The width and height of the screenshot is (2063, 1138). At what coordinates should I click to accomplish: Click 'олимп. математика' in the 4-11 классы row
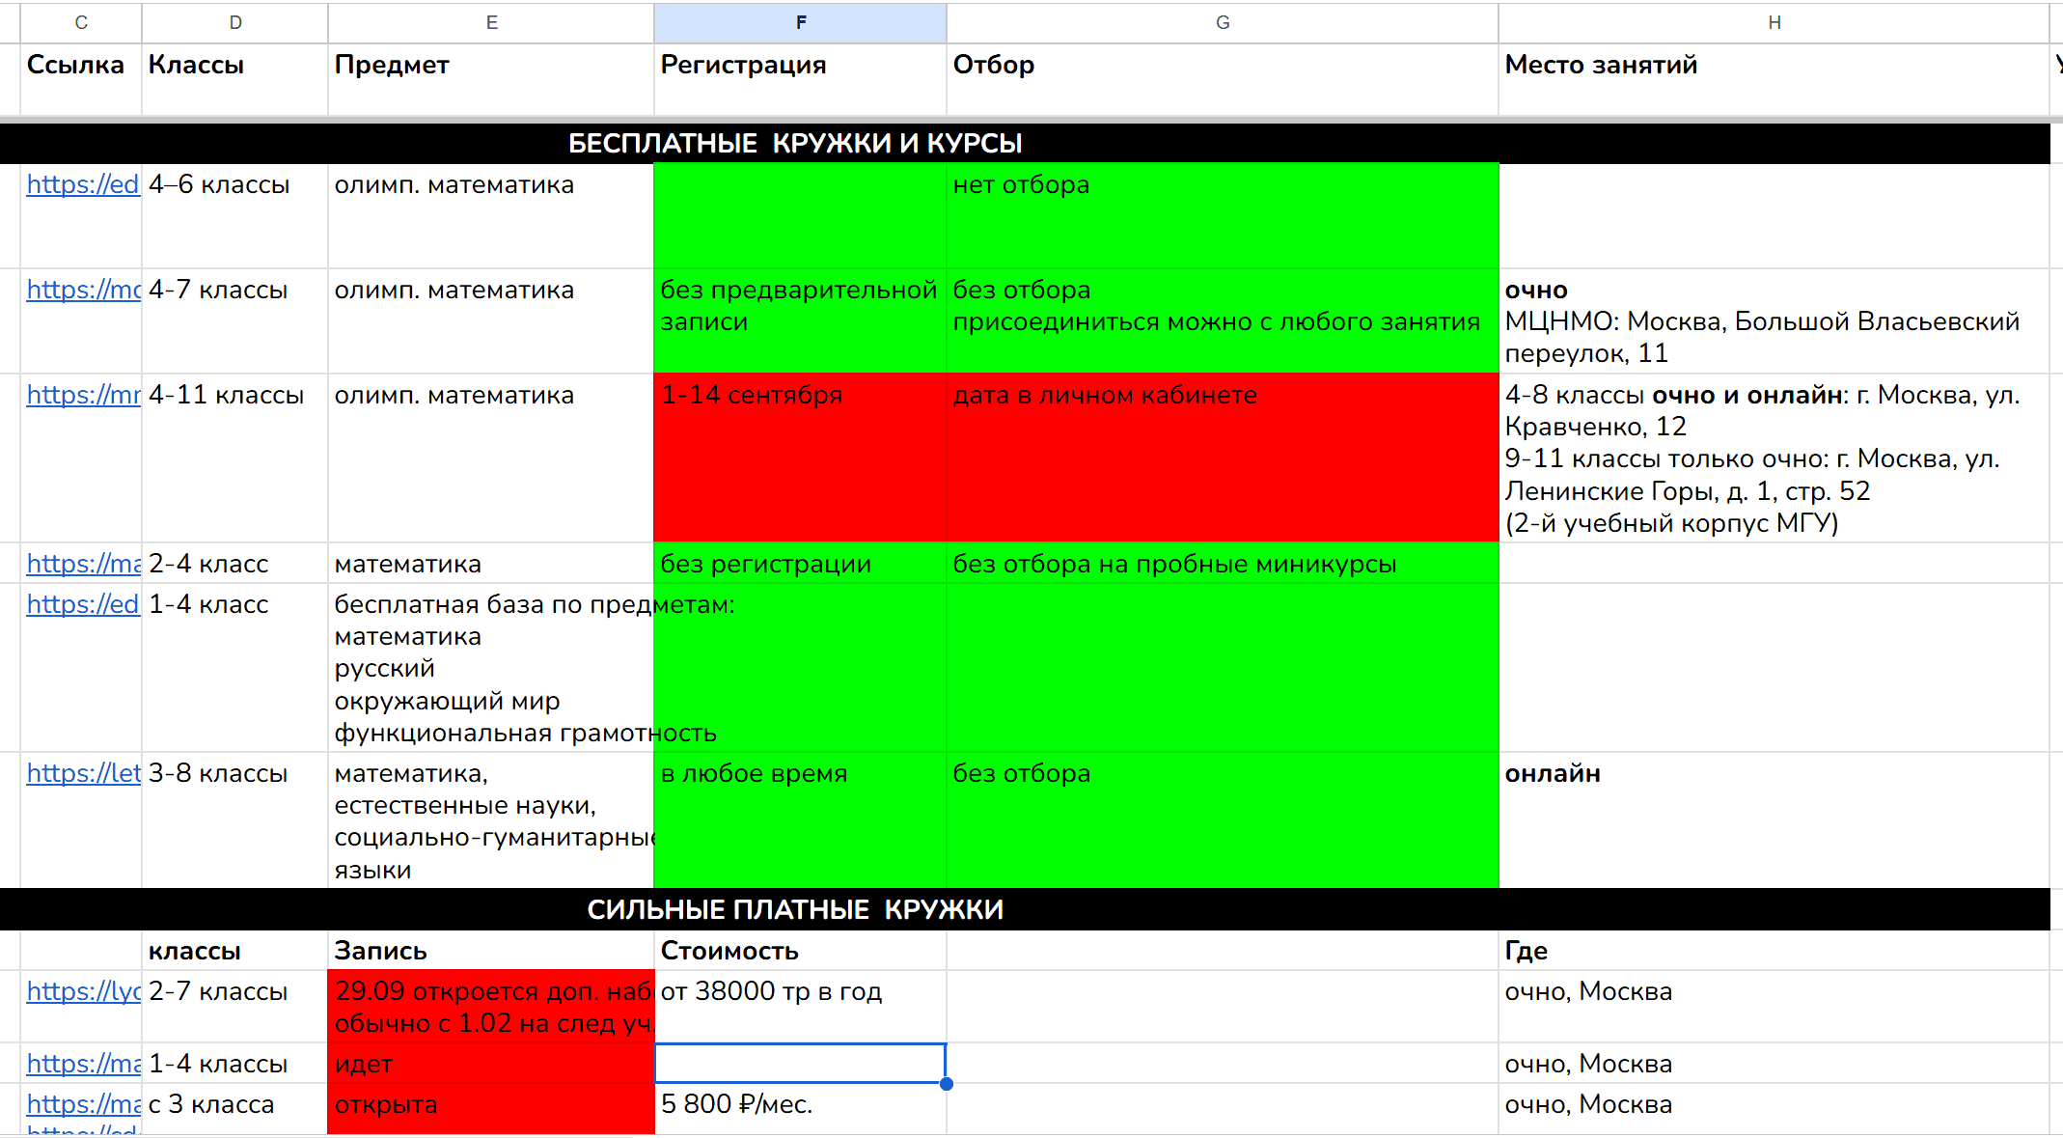click(x=491, y=458)
